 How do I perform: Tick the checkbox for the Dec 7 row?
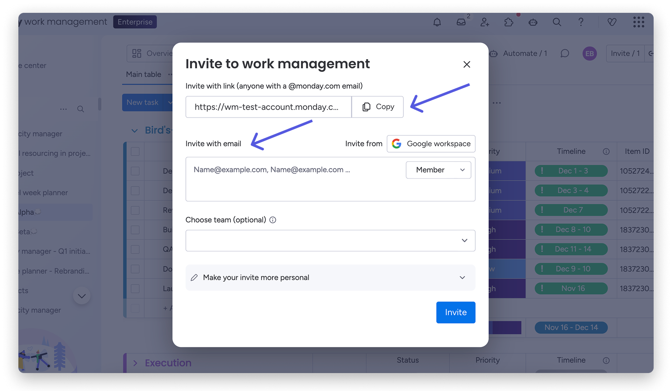point(135,210)
